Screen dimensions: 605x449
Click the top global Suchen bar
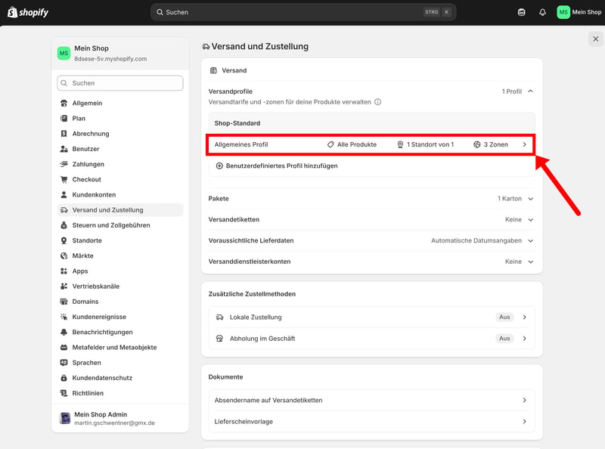302,12
